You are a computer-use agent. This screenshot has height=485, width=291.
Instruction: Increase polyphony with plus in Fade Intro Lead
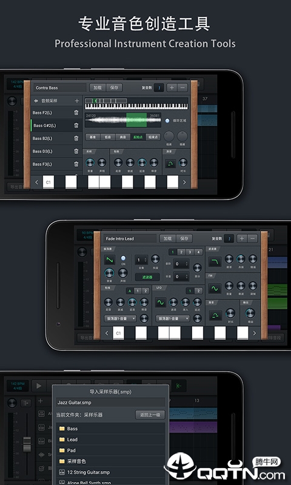[242, 238]
